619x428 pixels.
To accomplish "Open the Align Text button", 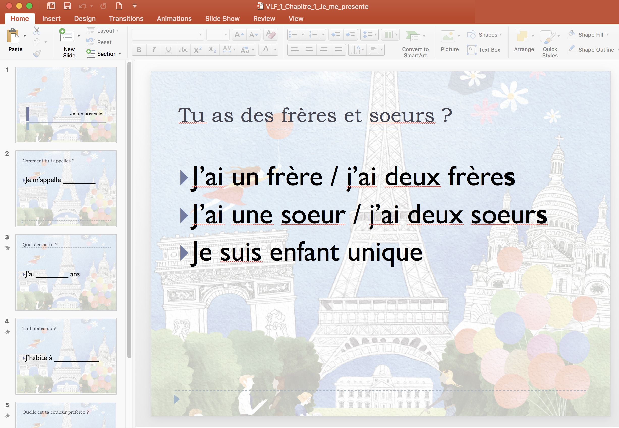I will [376, 50].
